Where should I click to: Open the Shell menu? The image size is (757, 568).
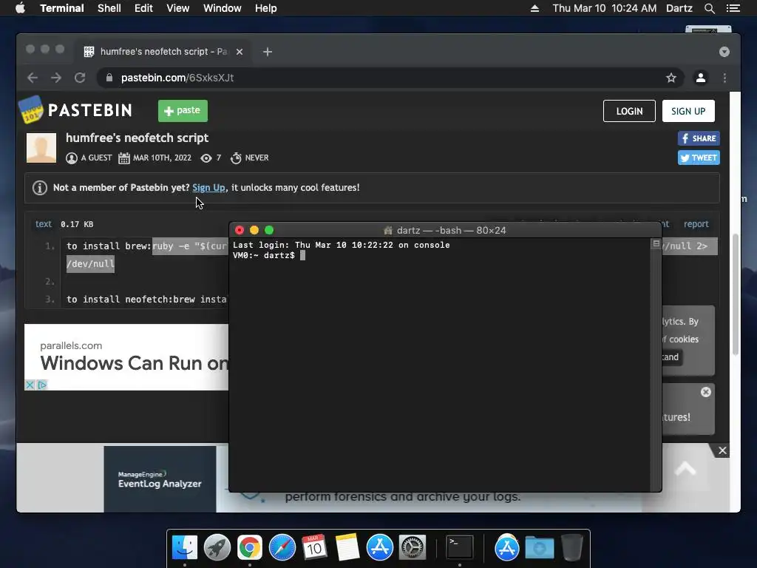point(109,8)
